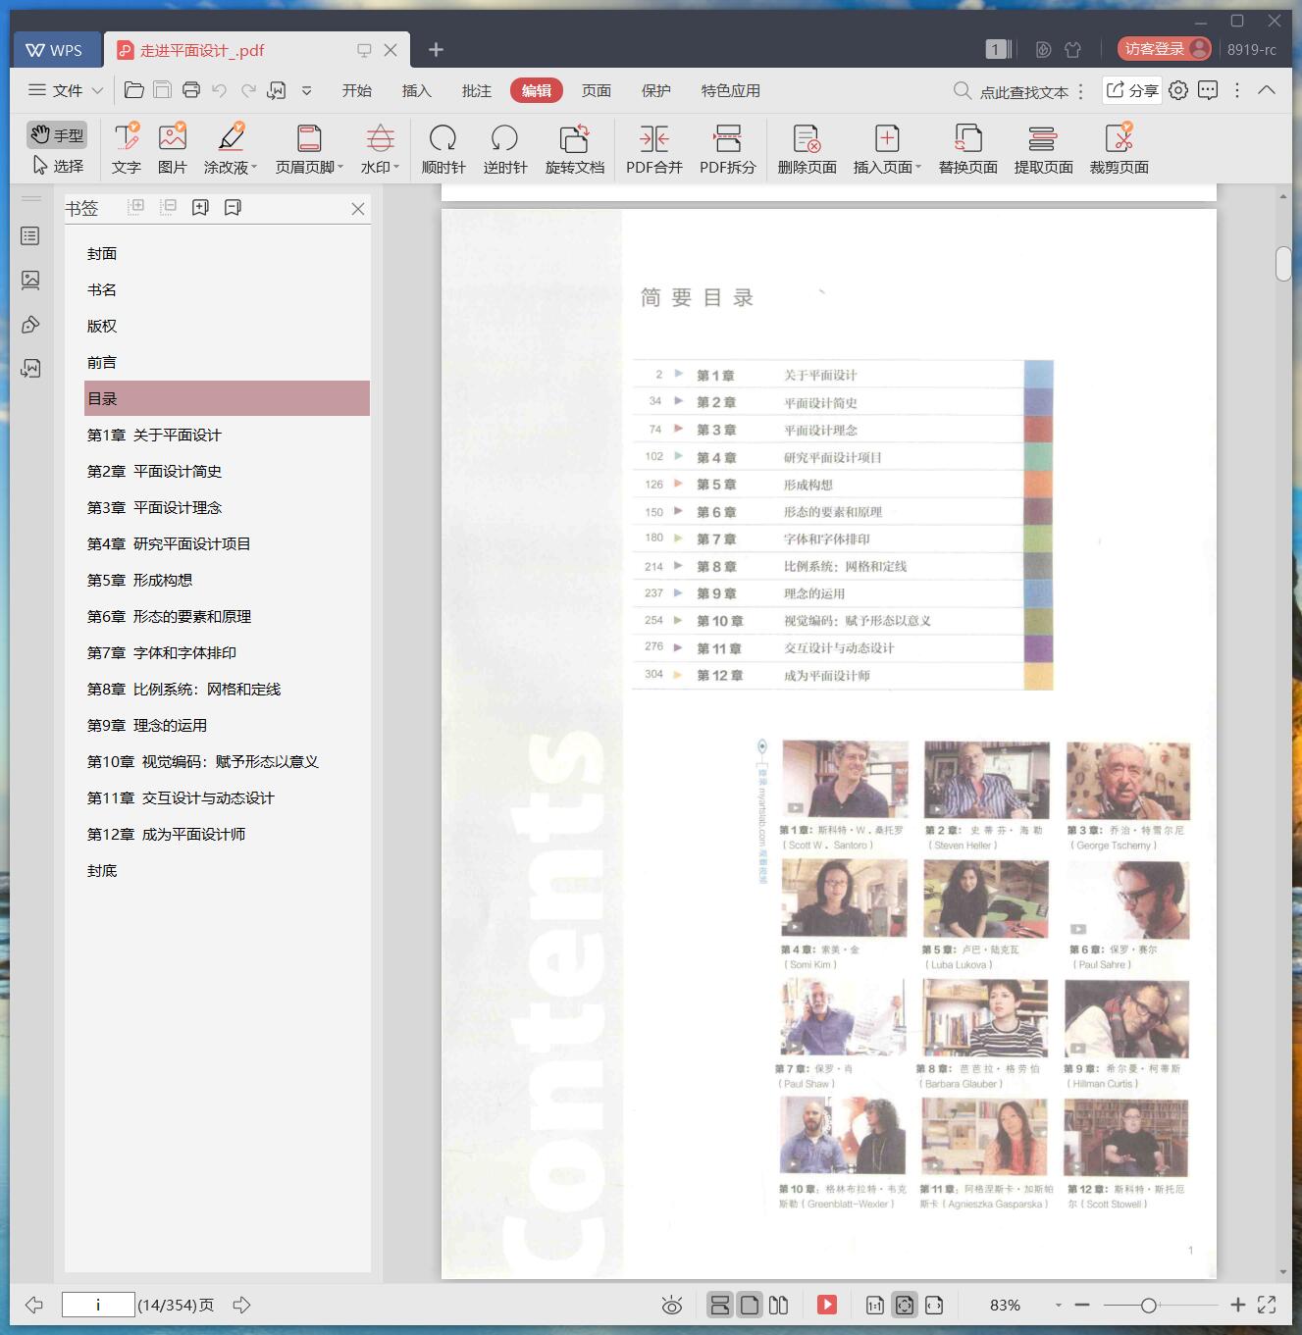Click Extract Page tool
Screen dimensions: 1302x1335
[x=1043, y=149]
